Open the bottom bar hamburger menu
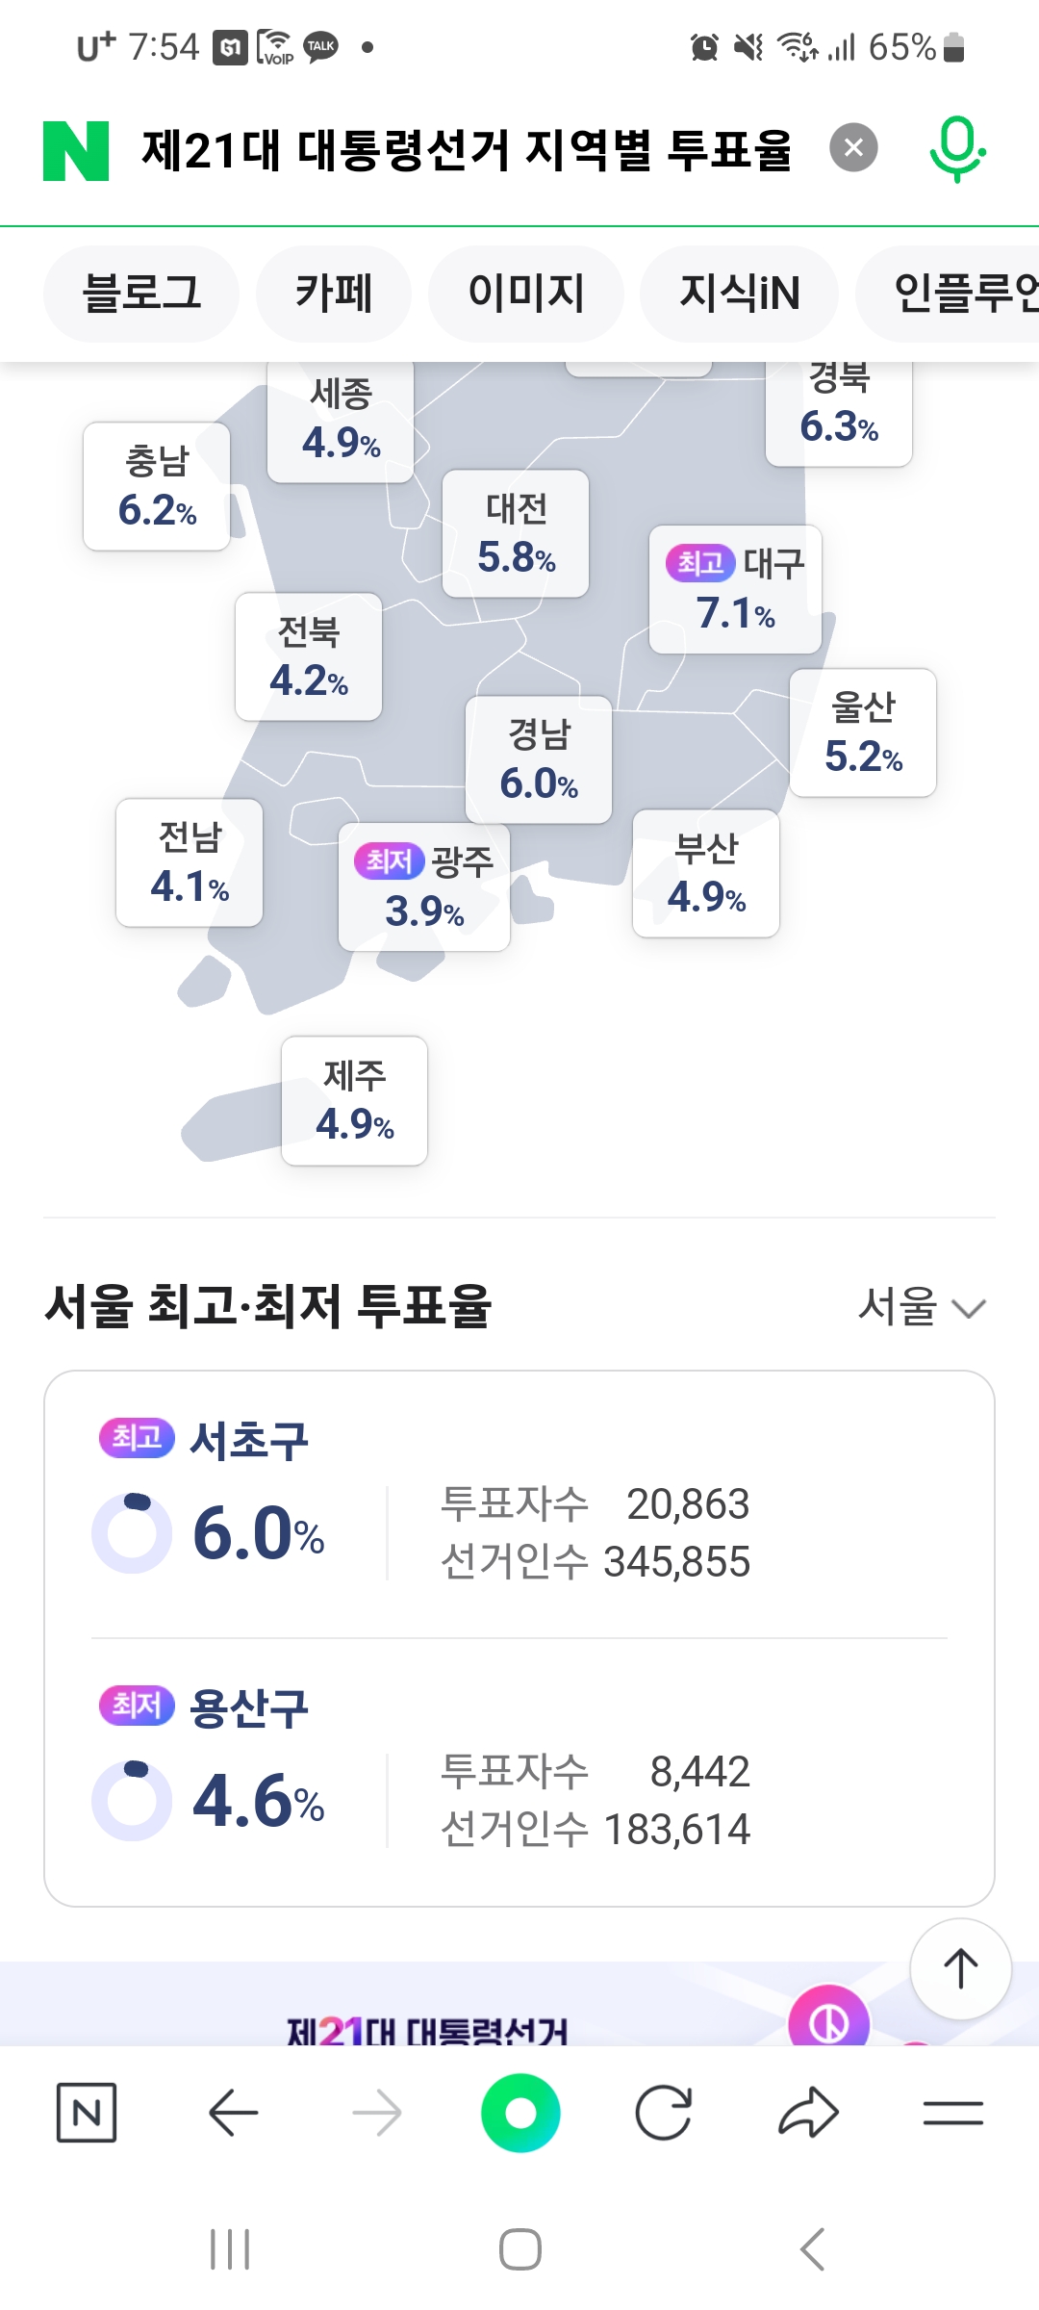This screenshot has width=1039, height=2310. (x=952, y=2113)
